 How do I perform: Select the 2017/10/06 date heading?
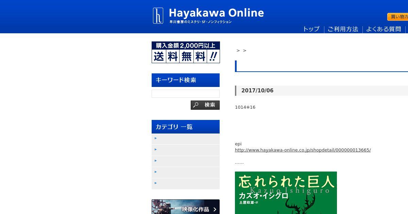pyautogui.click(x=257, y=91)
